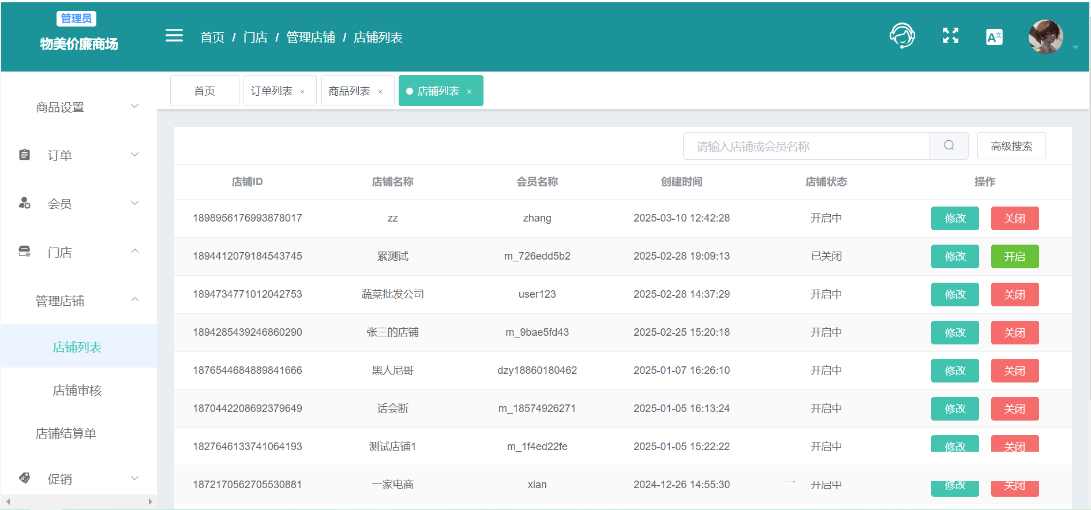The width and height of the screenshot is (1091, 510).
Task: Click the 促销 tag icon in sidebar
Action: (24, 478)
